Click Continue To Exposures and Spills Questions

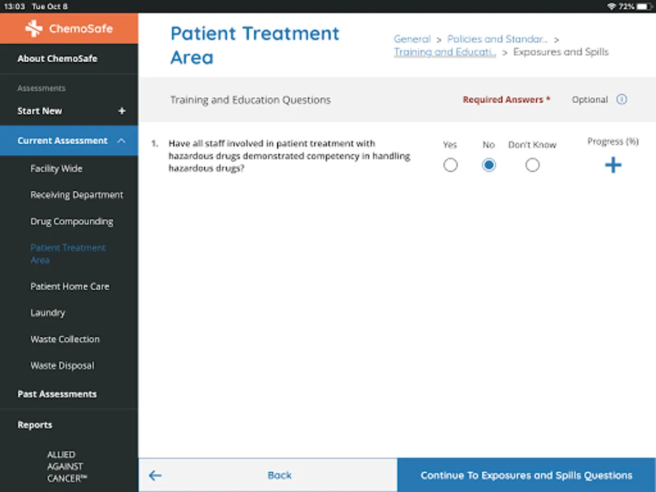coord(526,476)
